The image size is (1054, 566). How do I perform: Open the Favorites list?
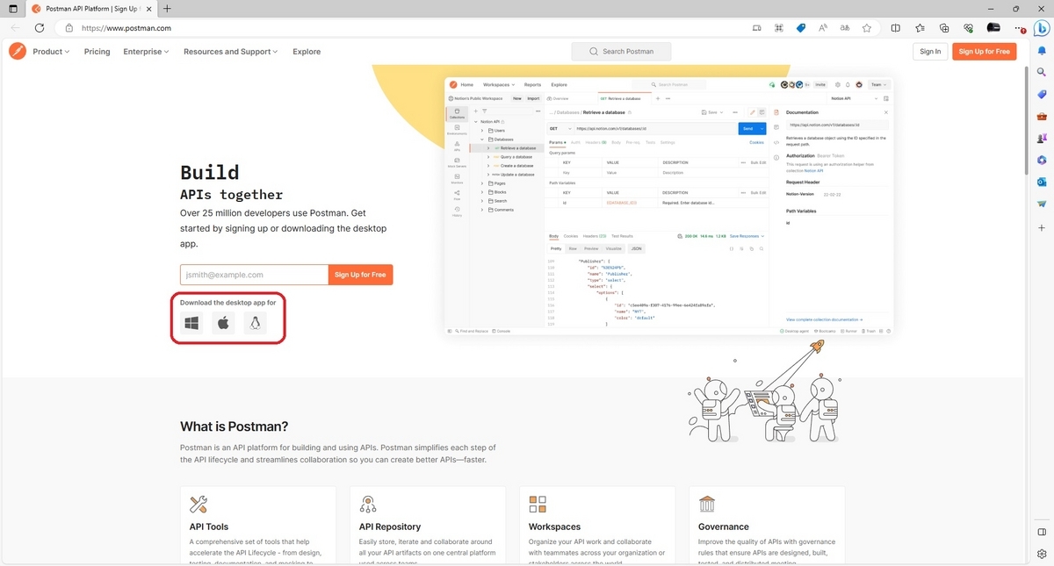[x=920, y=28]
